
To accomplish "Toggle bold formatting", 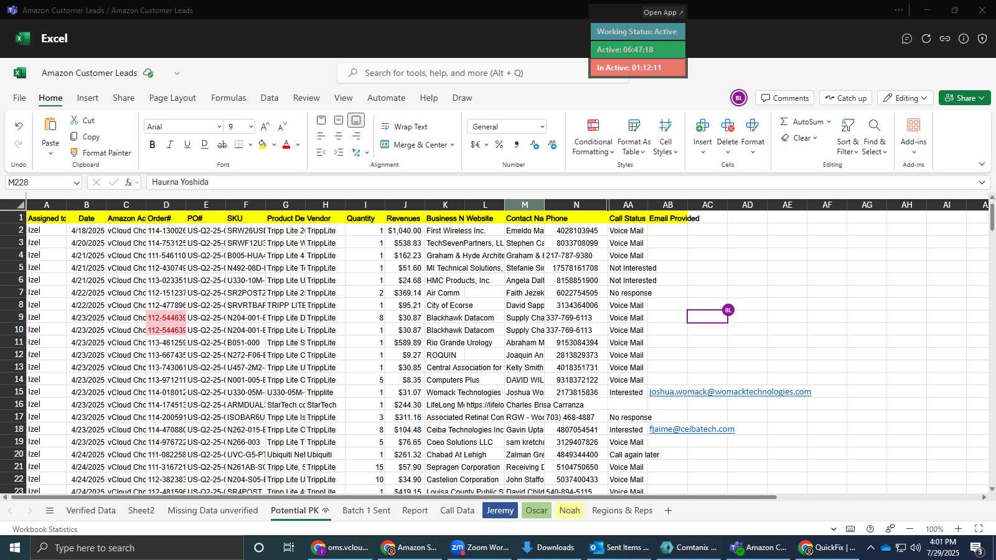I will (153, 144).
